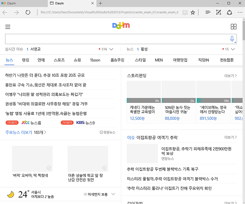The height and width of the screenshot is (204, 245).
Task: Open Edge more actions menu
Action: (x=240, y=12)
